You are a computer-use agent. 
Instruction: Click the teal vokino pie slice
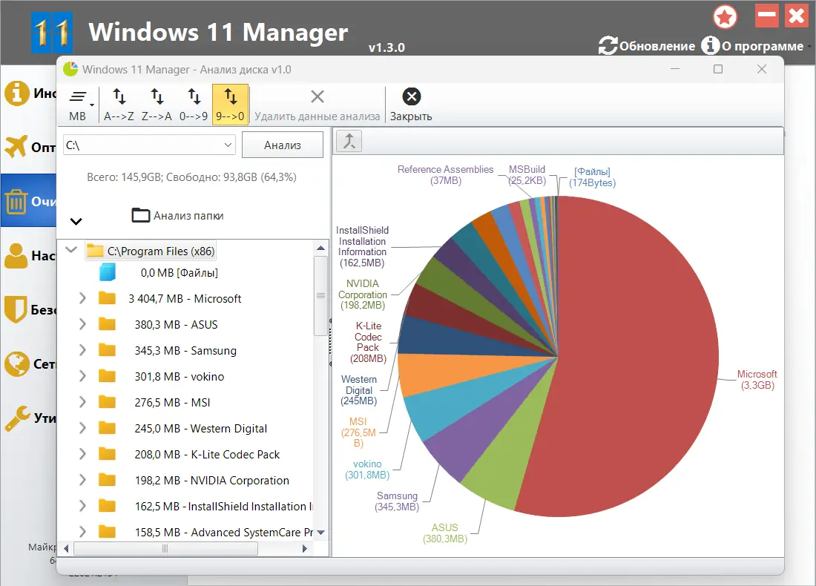pyautogui.click(x=447, y=404)
